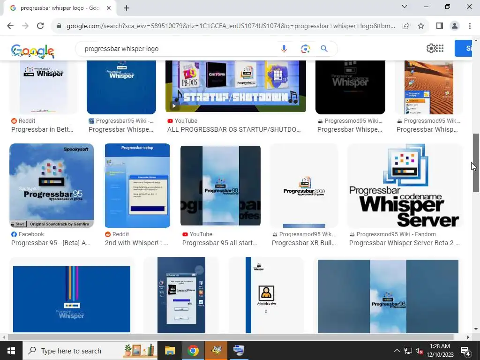Image resolution: width=480 pixels, height=360 pixels.
Task: Reload the current page
Action: [40, 26]
